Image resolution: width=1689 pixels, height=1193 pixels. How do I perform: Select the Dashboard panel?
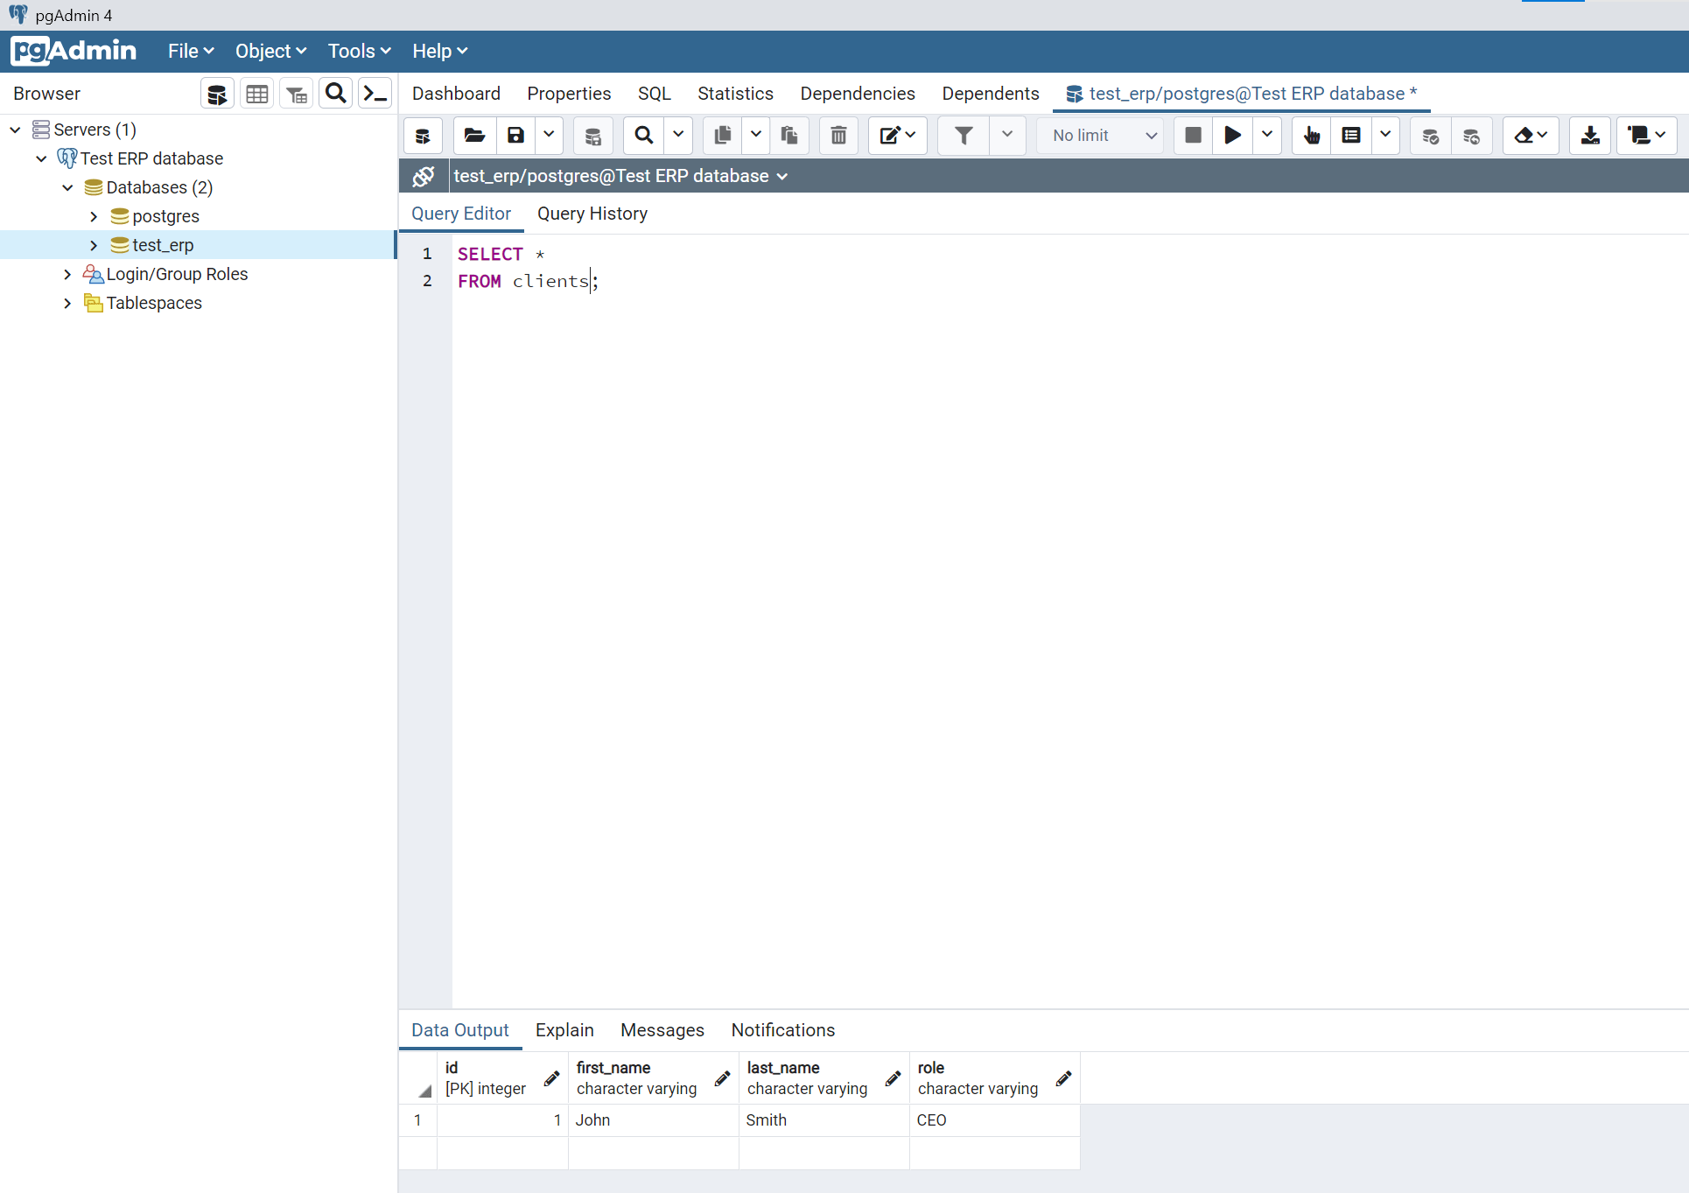pos(456,93)
